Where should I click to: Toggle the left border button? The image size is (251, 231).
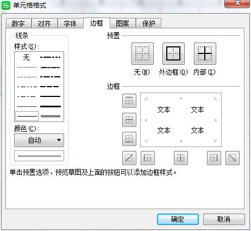click(148, 158)
